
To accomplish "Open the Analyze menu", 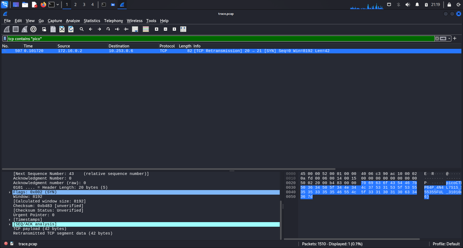I will pos(73,21).
